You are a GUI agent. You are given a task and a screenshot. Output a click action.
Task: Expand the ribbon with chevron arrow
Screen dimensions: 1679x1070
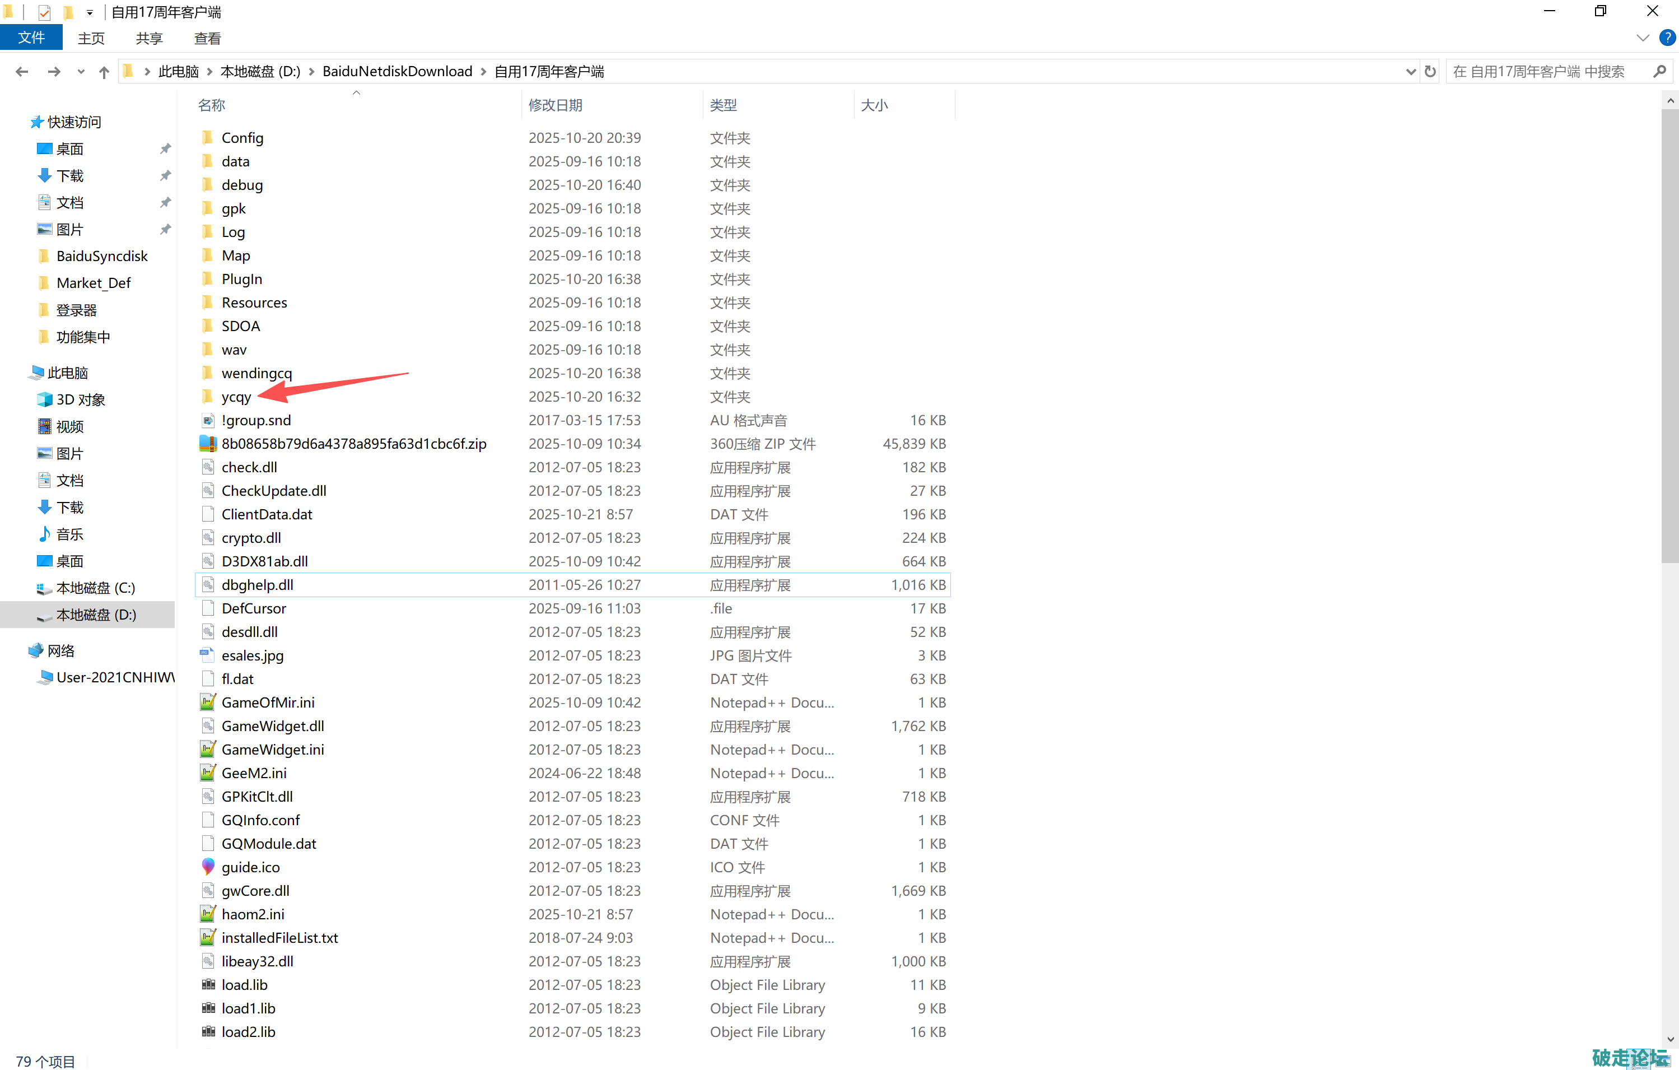(1643, 38)
